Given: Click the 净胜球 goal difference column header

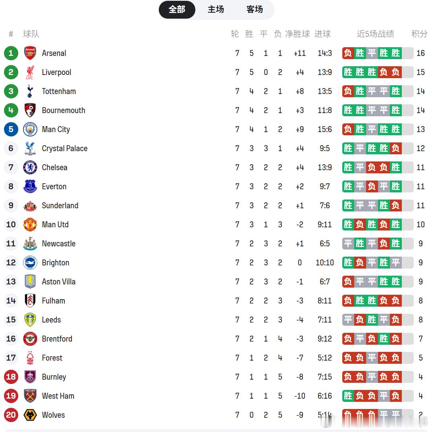Looking at the screenshot, I should point(297,34).
